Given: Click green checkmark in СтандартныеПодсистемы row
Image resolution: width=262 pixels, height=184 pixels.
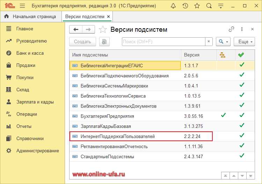Looking at the screenshot, I should click(242, 155).
